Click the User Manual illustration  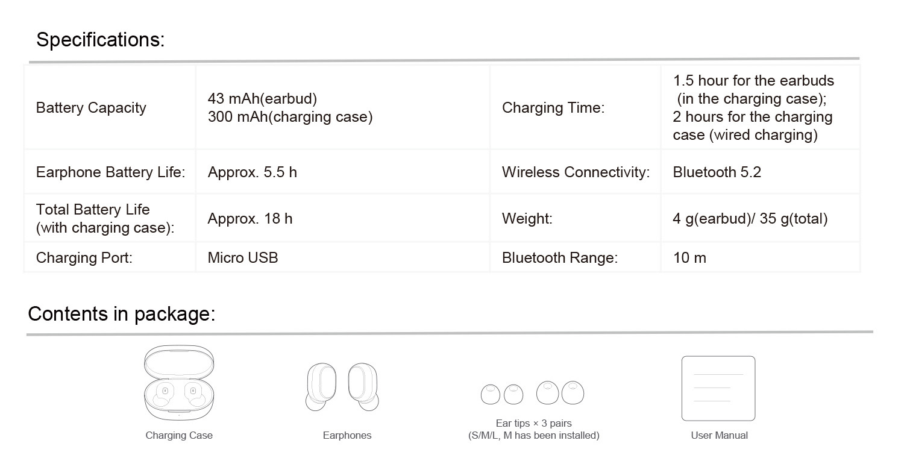pos(718,388)
